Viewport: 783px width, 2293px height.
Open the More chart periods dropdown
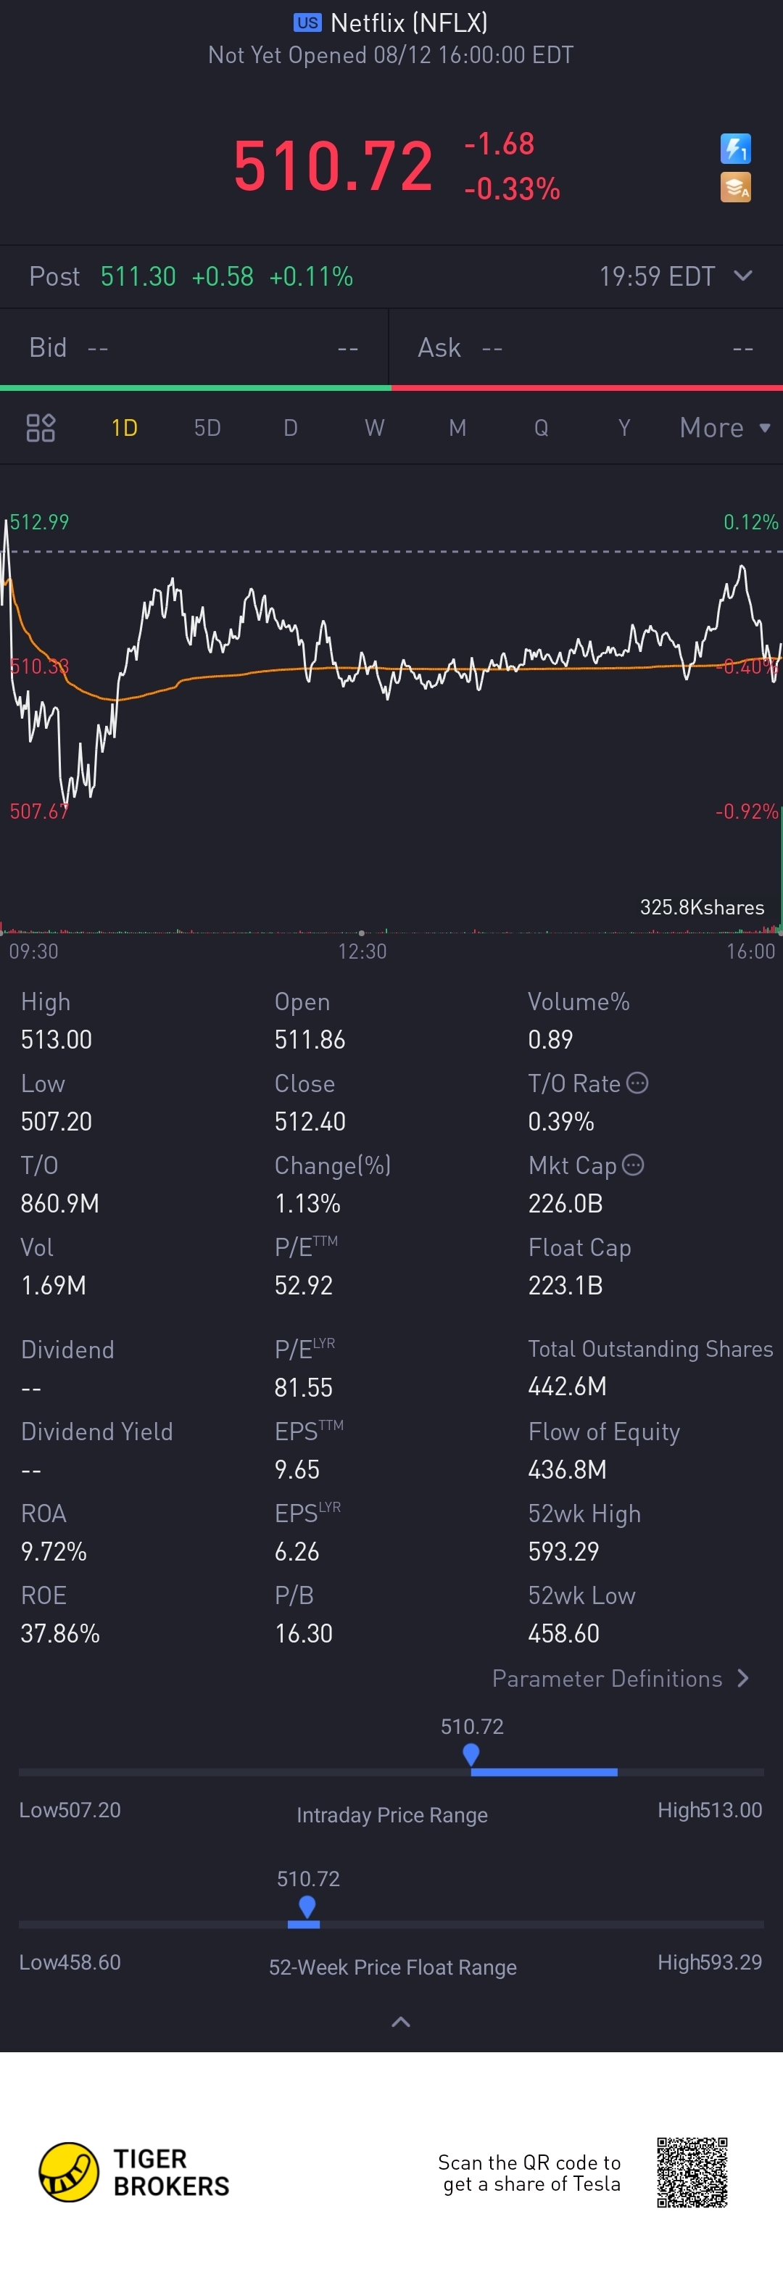(724, 428)
